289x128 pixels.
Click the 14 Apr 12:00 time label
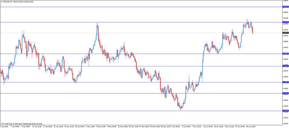tap(36, 127)
